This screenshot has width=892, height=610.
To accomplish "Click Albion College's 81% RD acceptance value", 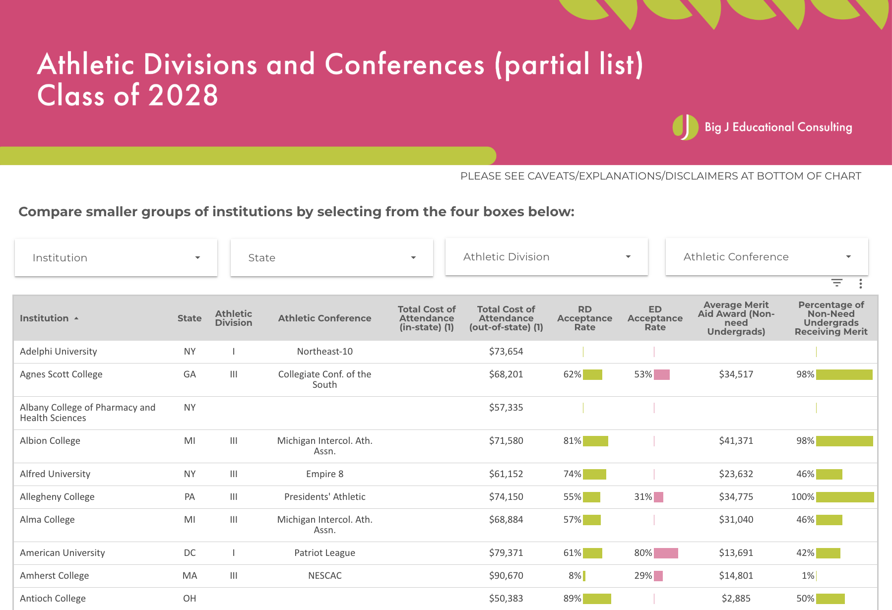I will tap(572, 441).
